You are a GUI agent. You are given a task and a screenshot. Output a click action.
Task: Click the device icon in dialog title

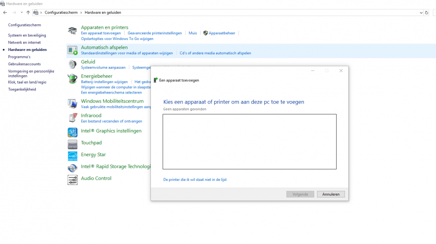point(156,80)
